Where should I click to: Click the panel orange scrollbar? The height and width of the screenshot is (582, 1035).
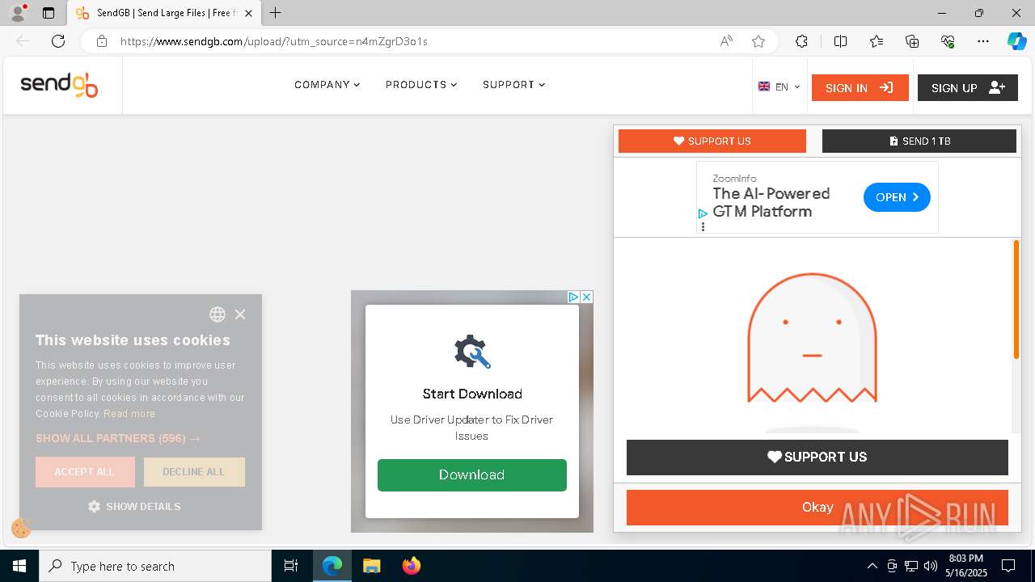(x=1016, y=299)
